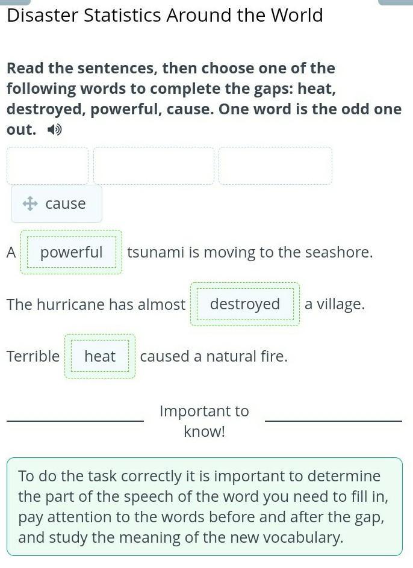This screenshot has height=568, width=413.
Task: Click the first empty word slot
Action: pos(48,165)
